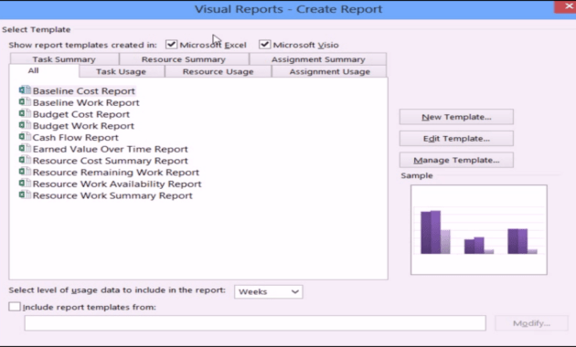Select Earned Value Over Time Report text
Screen dimensions: 576x347
point(111,149)
